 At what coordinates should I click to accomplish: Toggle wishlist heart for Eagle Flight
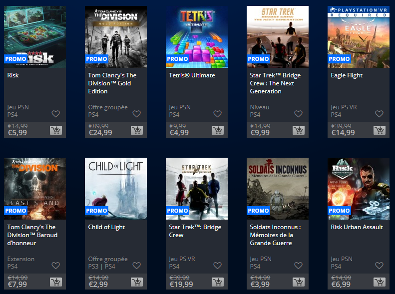(x=379, y=114)
